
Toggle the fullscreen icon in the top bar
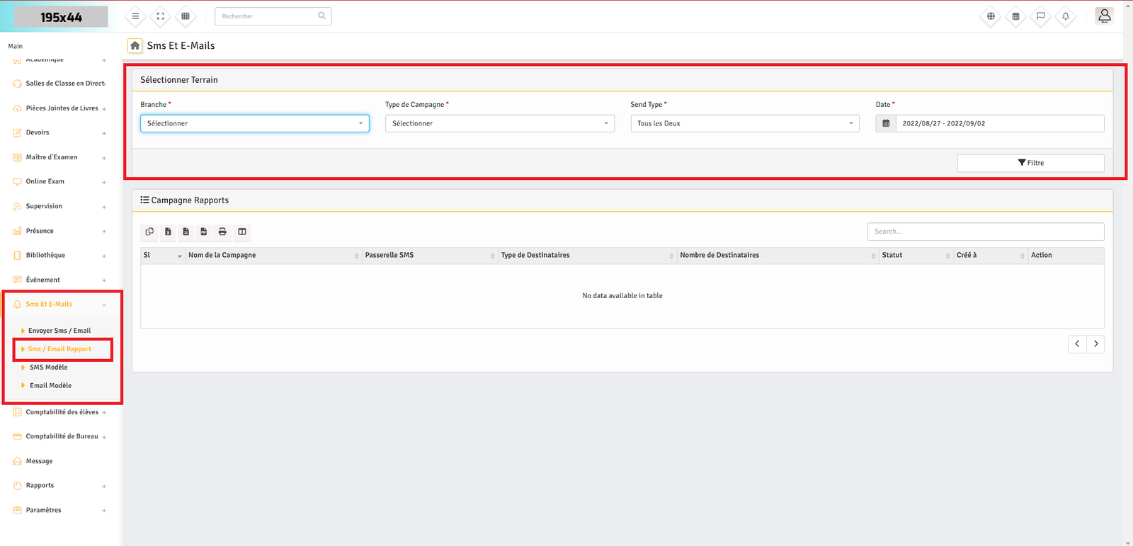[x=161, y=16]
